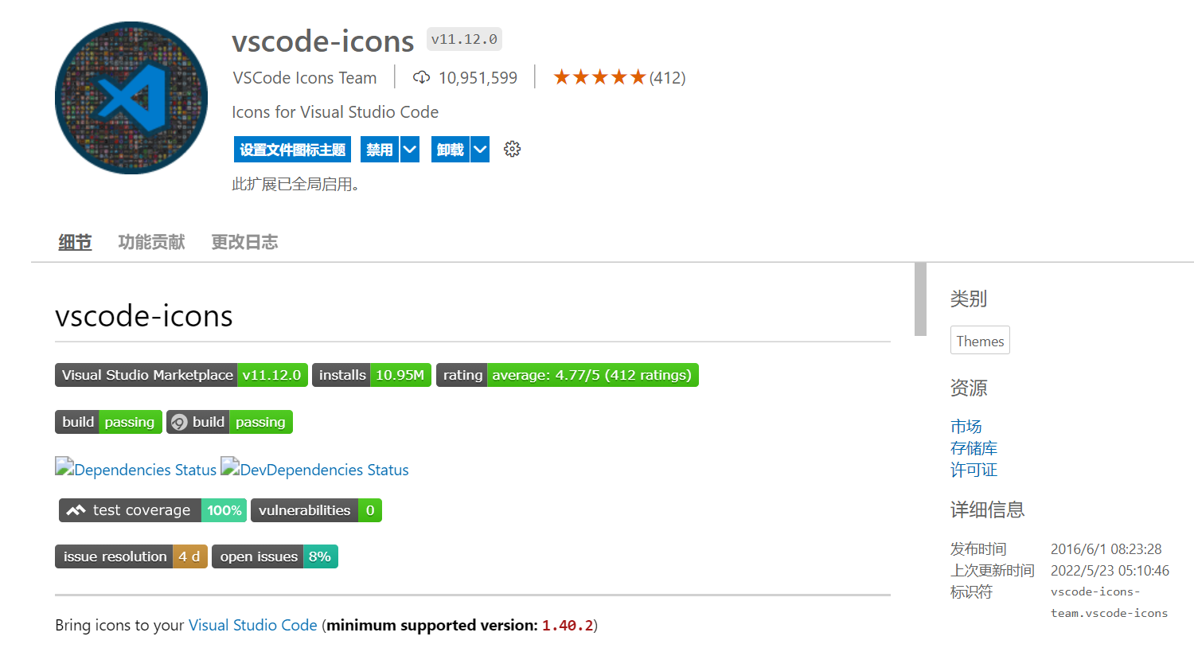Expand the 卸载 dropdown arrow
This screenshot has height=648, width=1194.
[x=480, y=149]
